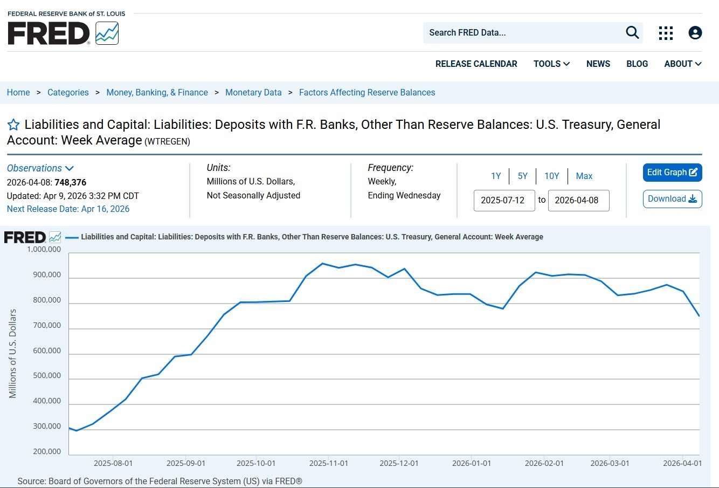Click the Monetary Data breadcrumb link
Screen dimensions: 719x488
click(253, 92)
